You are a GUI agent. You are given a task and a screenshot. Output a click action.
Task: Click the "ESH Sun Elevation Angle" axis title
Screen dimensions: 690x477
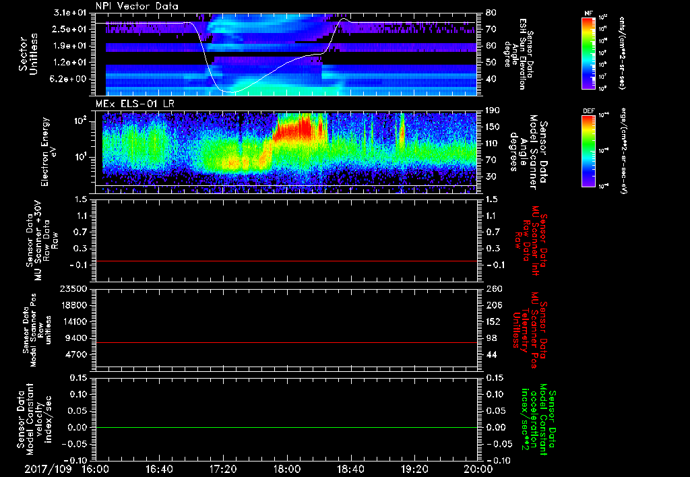point(520,54)
